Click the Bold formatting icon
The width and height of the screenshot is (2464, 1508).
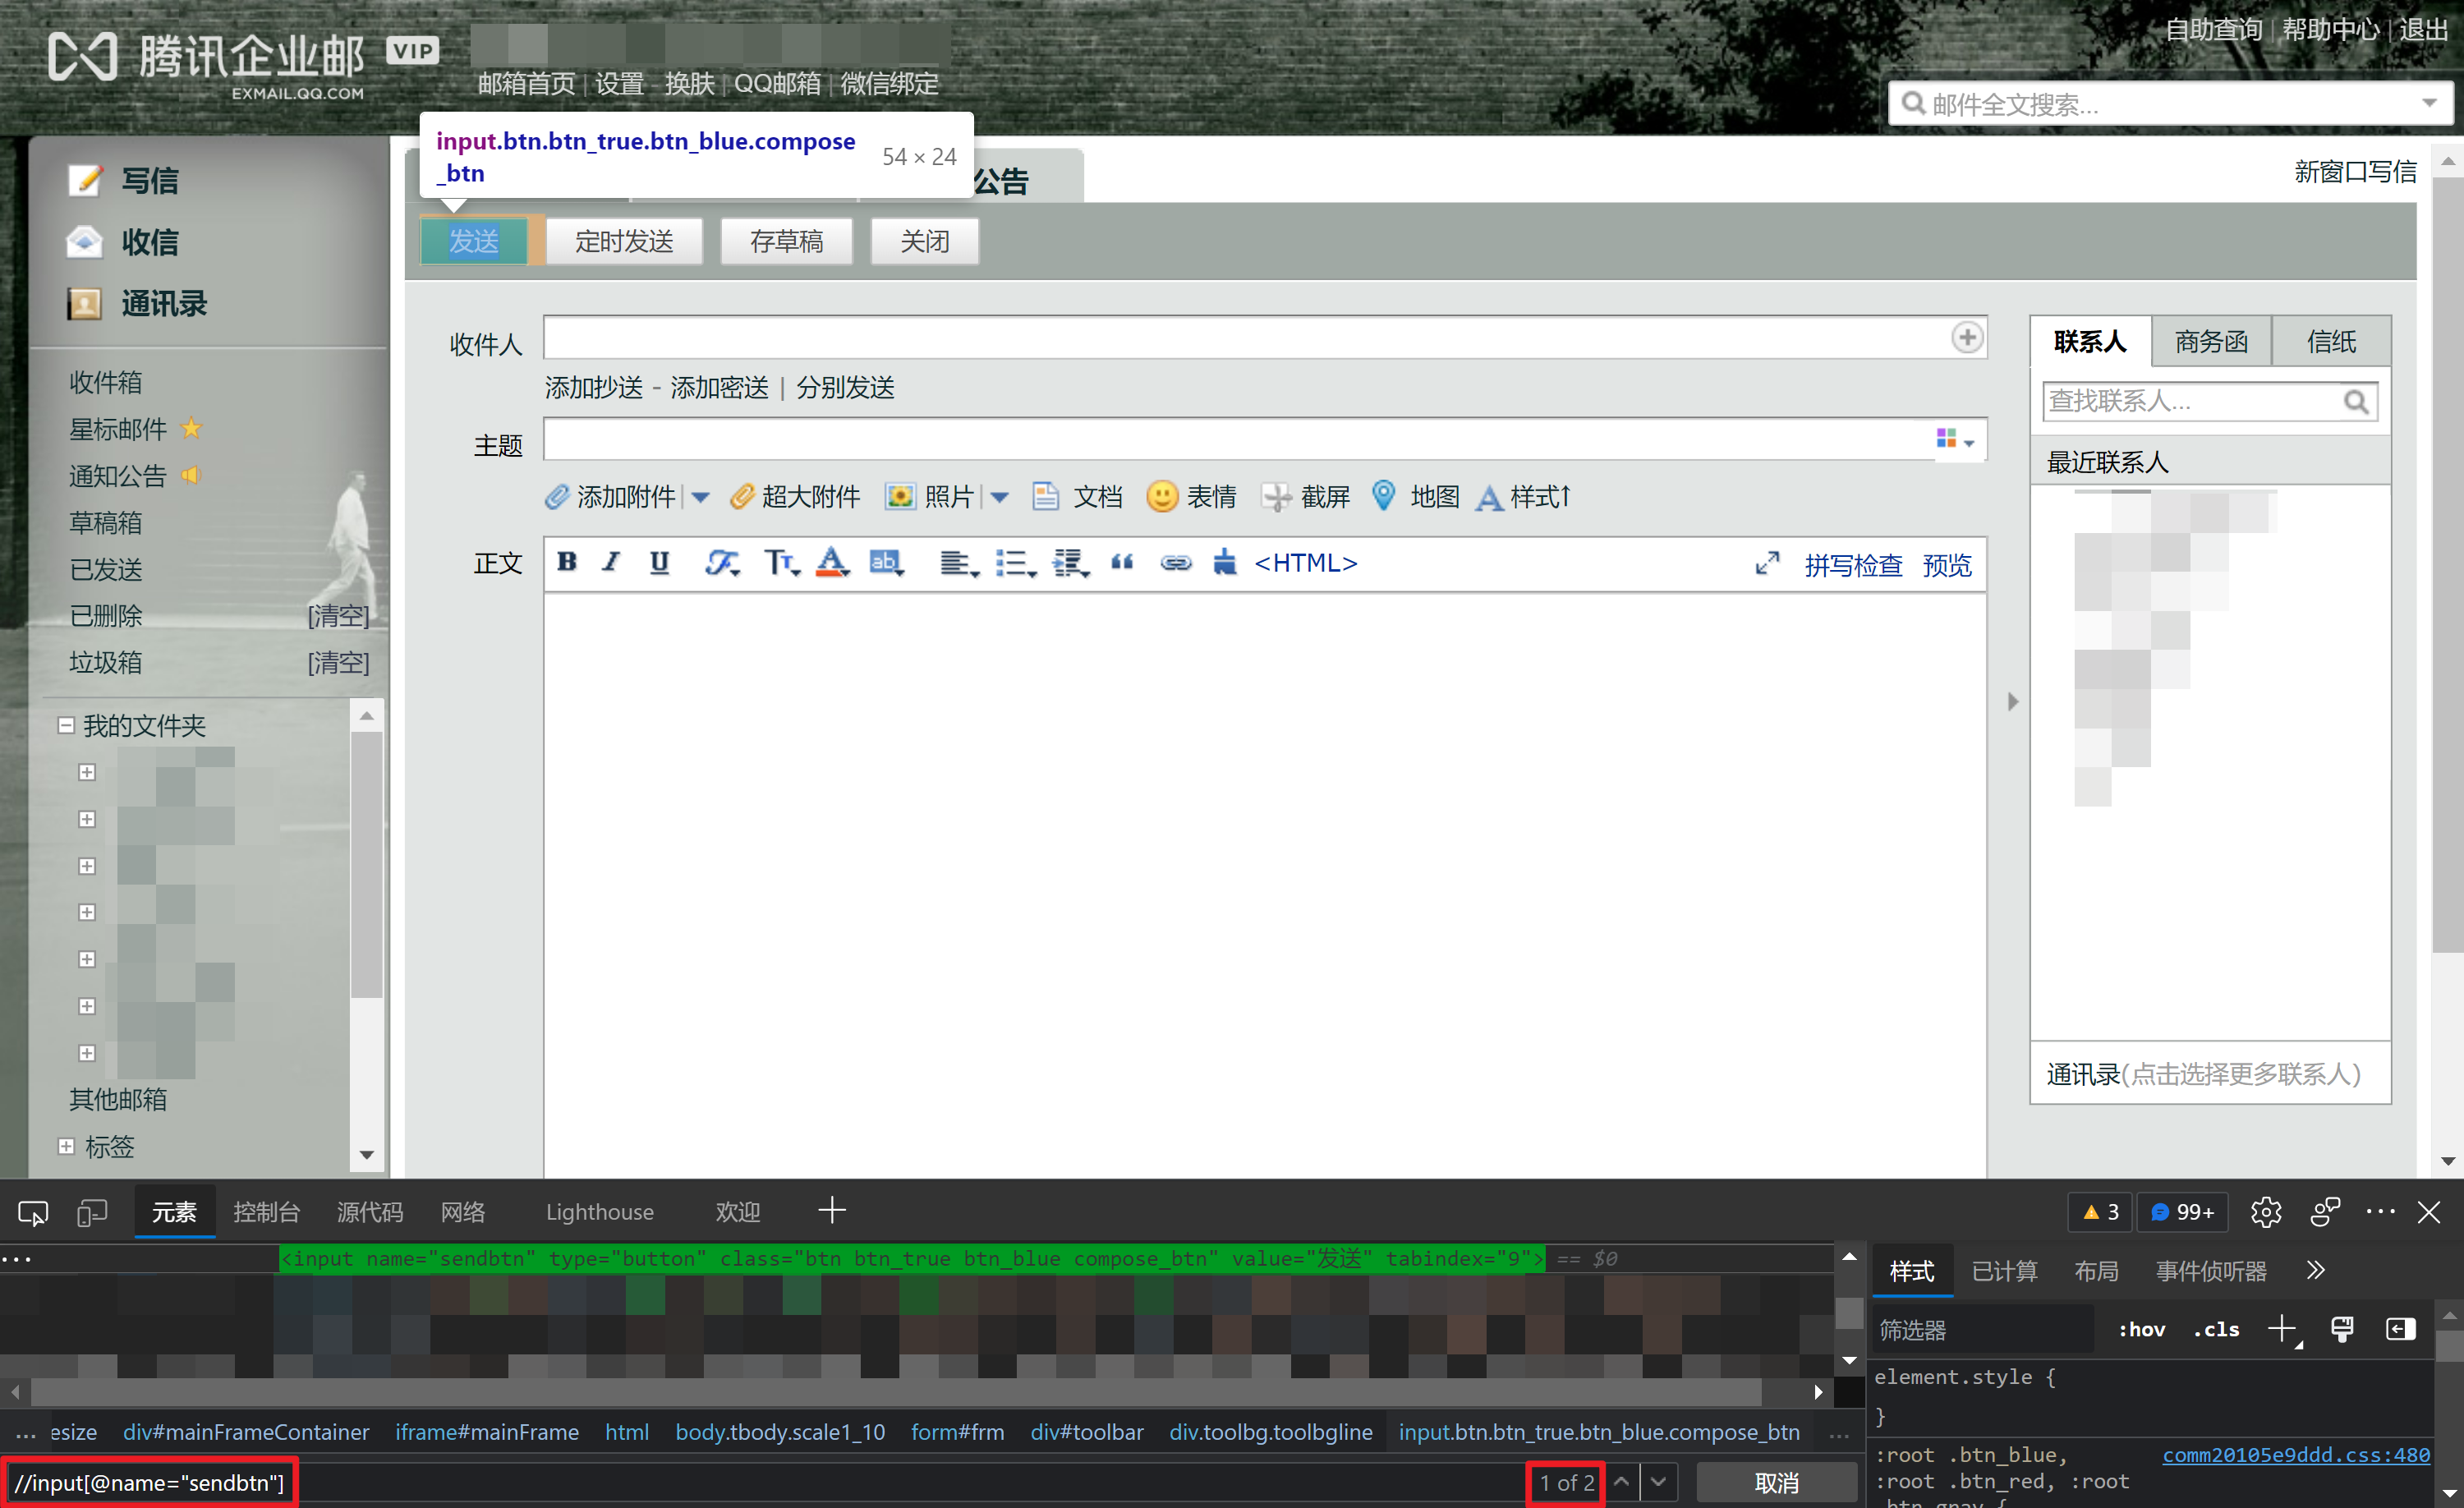(x=567, y=563)
